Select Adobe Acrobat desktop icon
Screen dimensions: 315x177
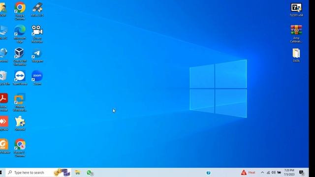[x=3, y=103]
